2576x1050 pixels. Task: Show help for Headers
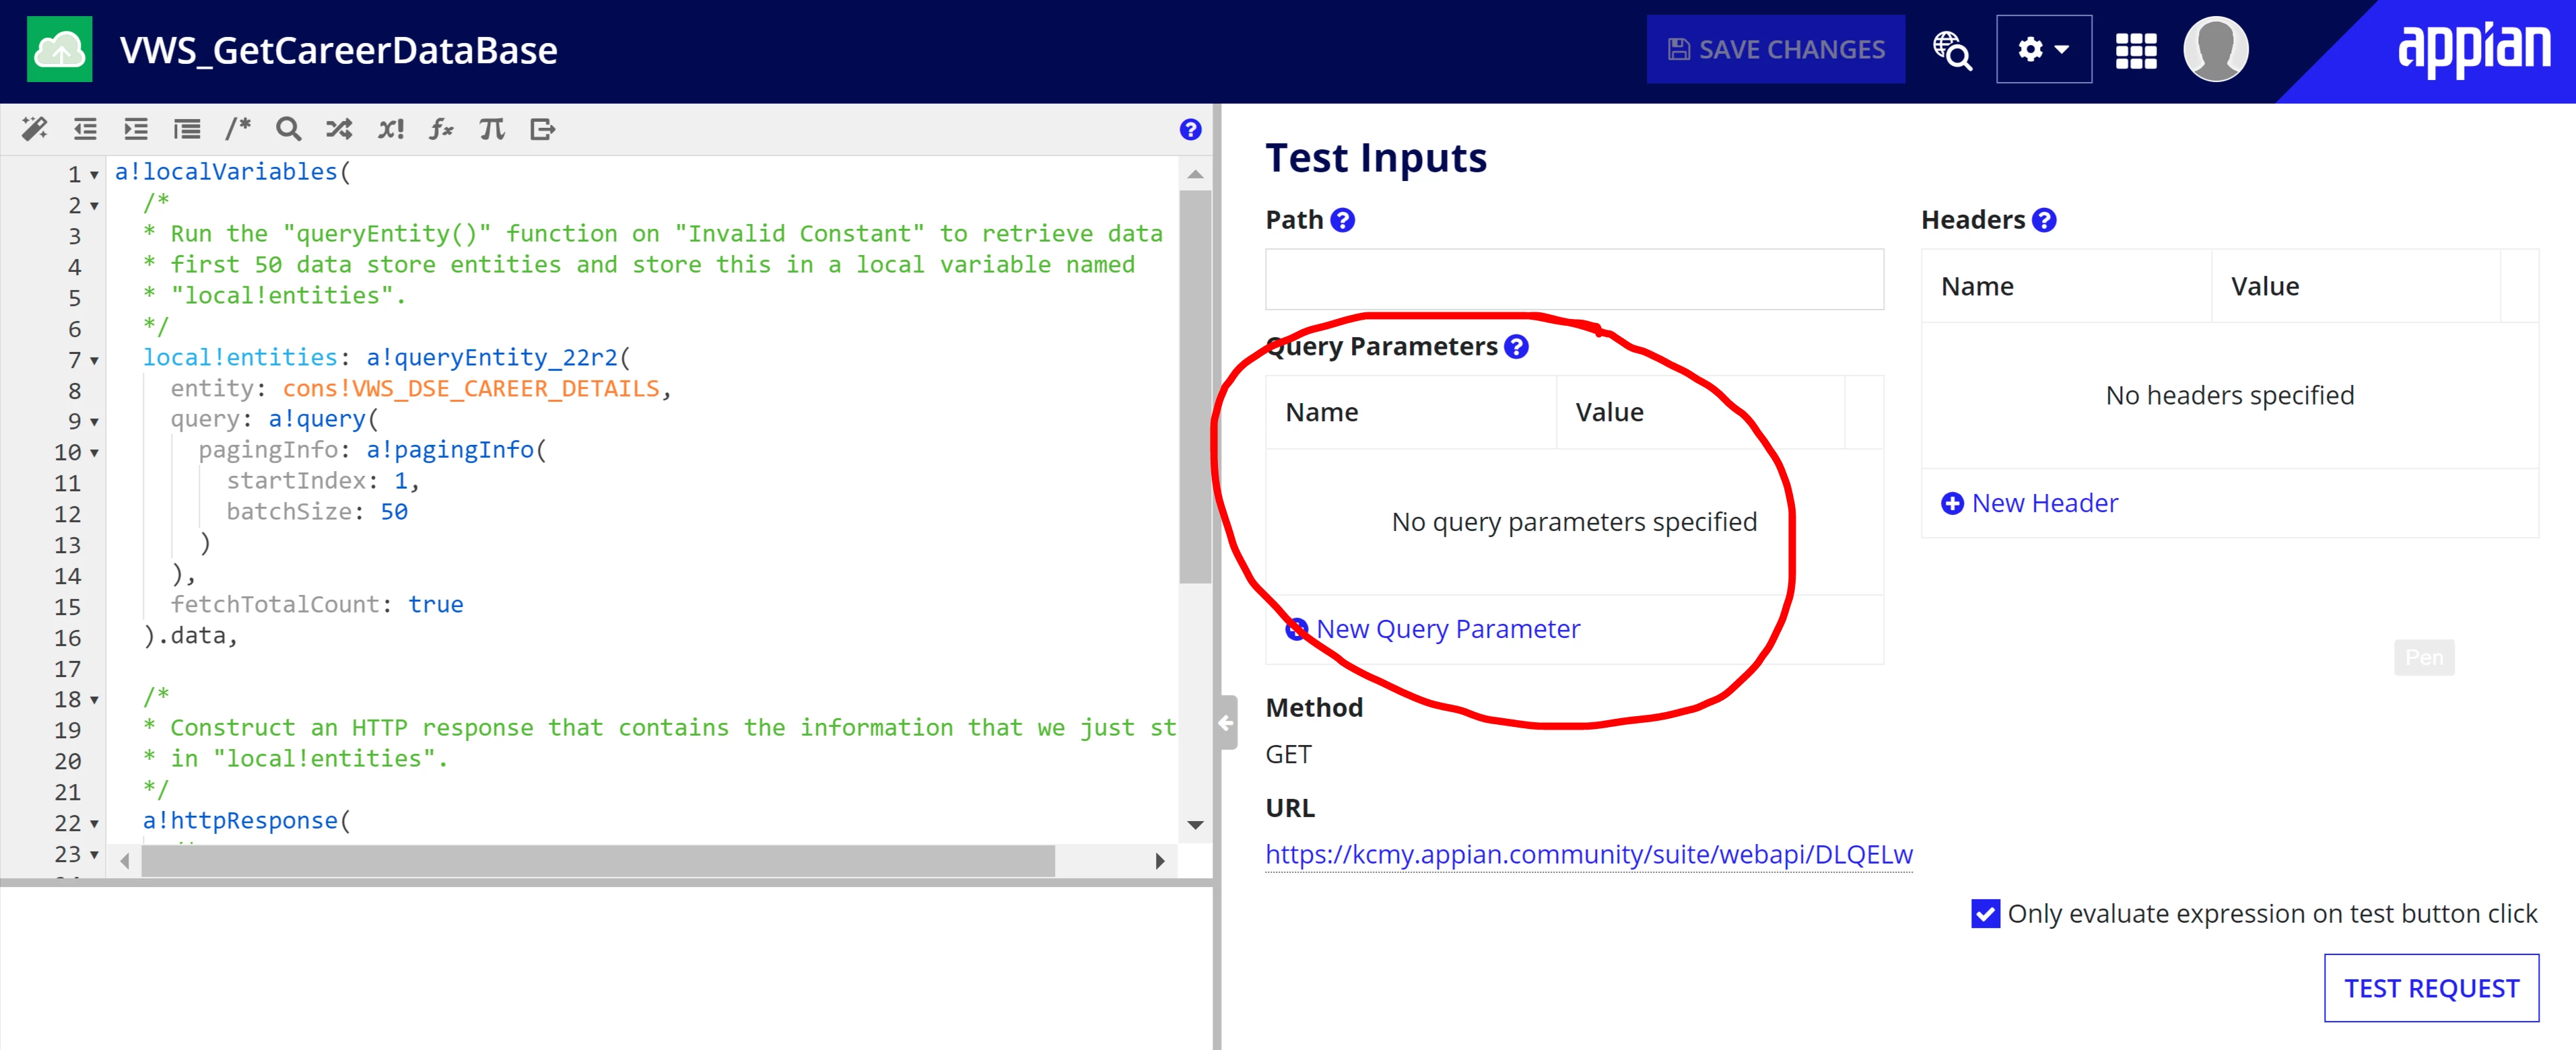click(x=2045, y=220)
